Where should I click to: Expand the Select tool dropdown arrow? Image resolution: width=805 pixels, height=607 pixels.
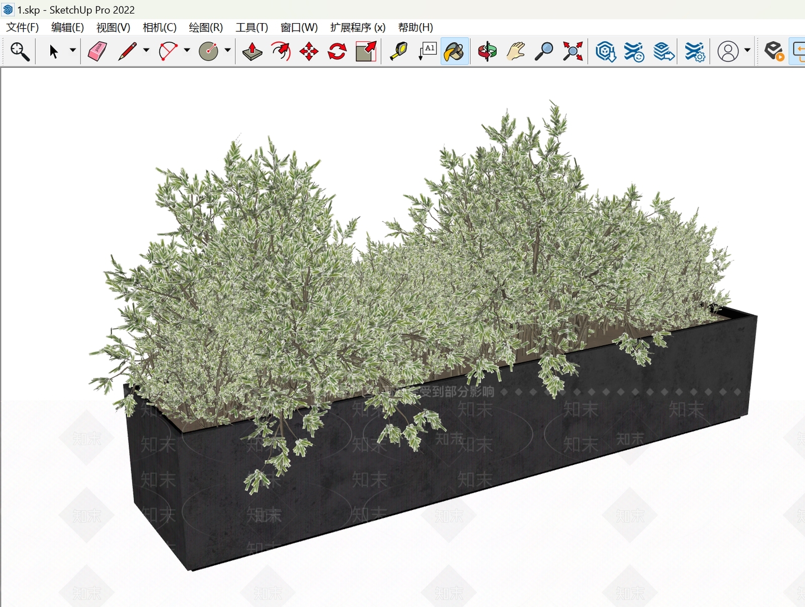[72, 50]
